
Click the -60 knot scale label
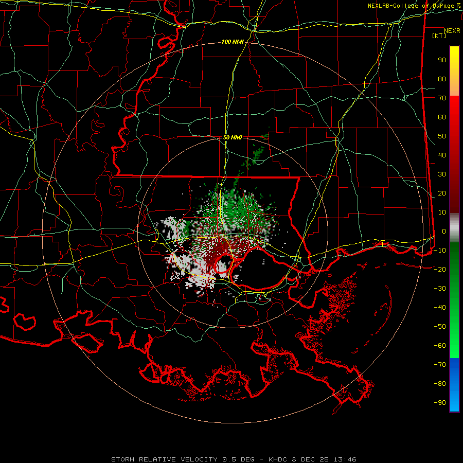click(x=440, y=346)
